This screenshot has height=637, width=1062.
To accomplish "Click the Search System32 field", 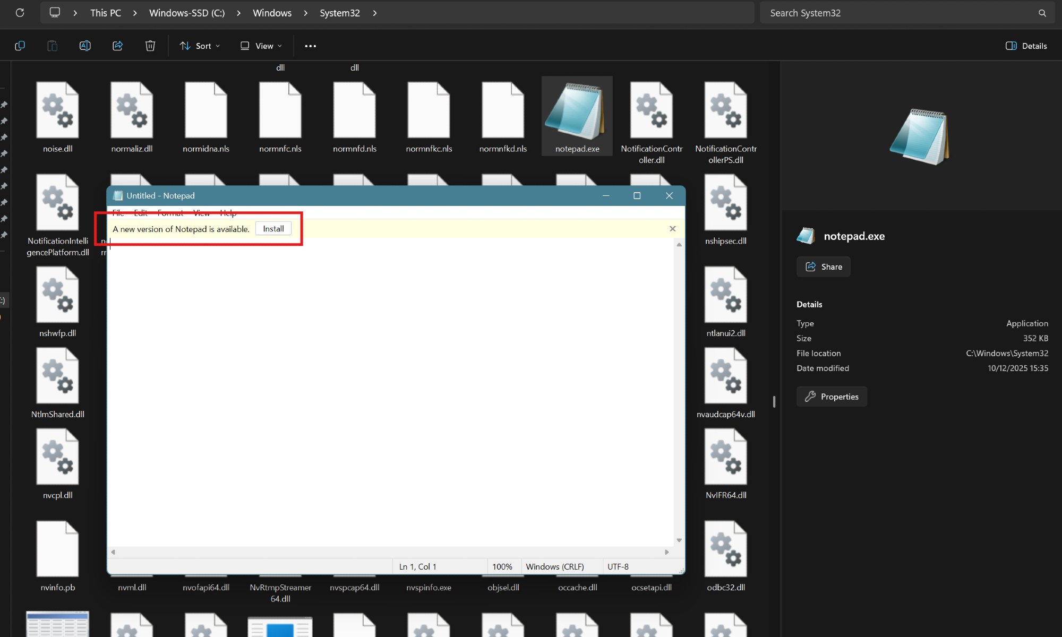I will coord(897,13).
